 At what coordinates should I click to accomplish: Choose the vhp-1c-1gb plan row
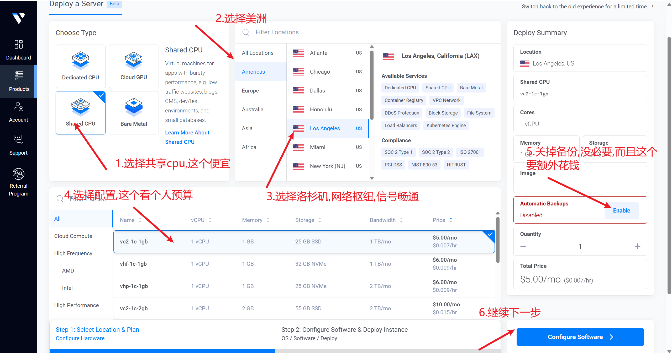tap(304, 286)
